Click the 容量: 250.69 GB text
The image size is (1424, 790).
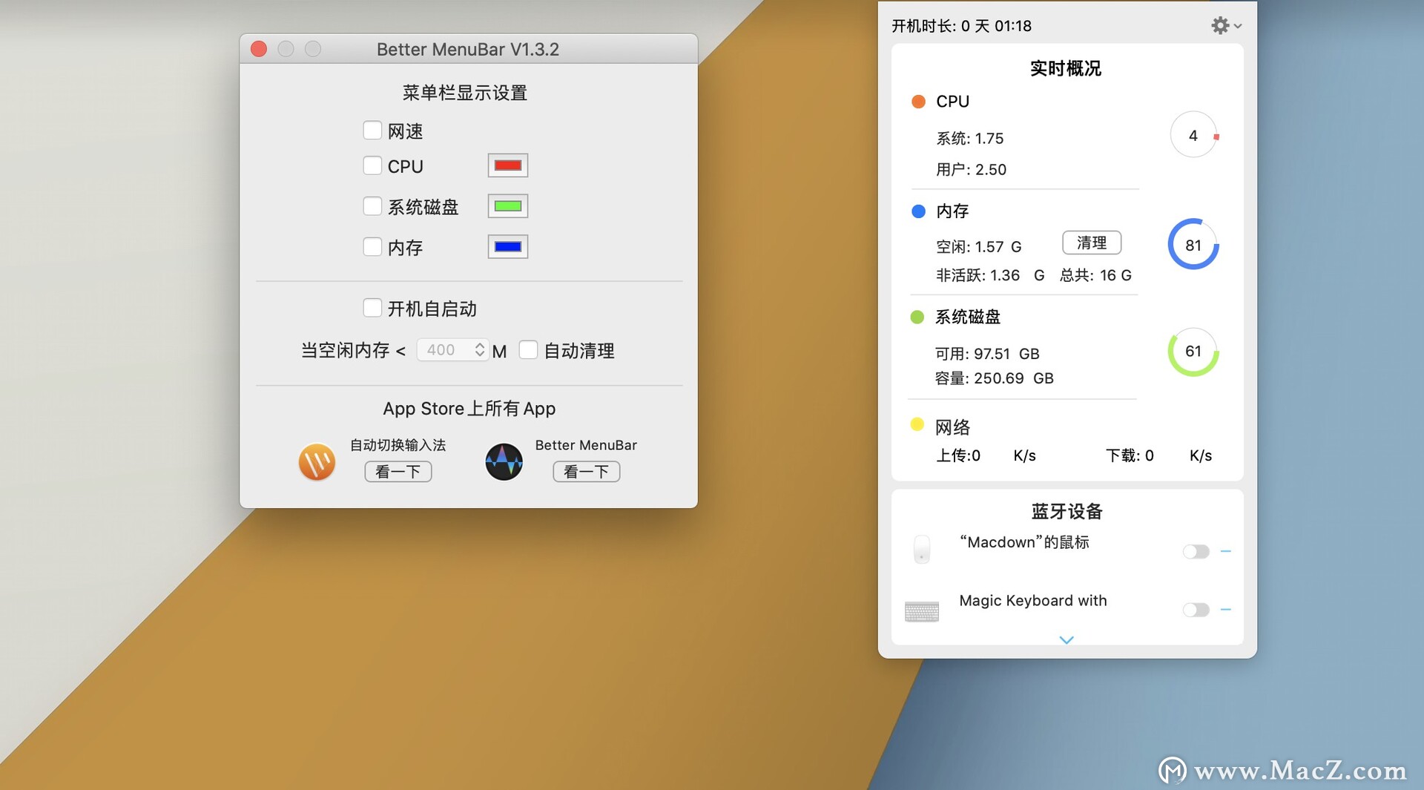coord(995,378)
